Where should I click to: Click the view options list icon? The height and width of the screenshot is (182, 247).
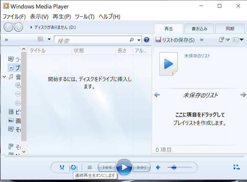tap(41, 39)
